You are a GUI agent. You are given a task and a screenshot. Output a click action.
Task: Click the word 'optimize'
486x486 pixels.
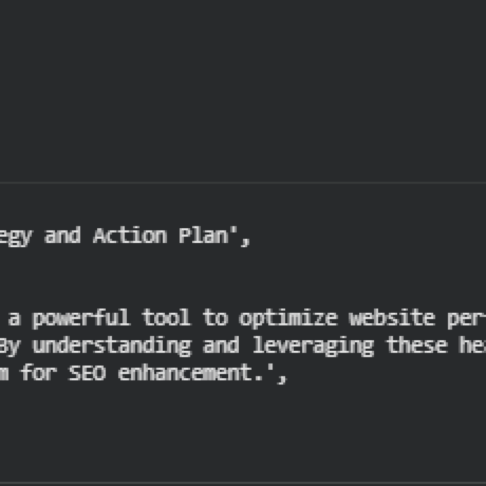coord(288,318)
